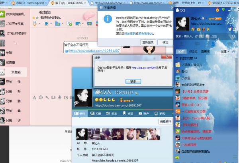Click star level icon below QQ panel signature
Viewport: 239px width, 163px height.
click(193, 29)
